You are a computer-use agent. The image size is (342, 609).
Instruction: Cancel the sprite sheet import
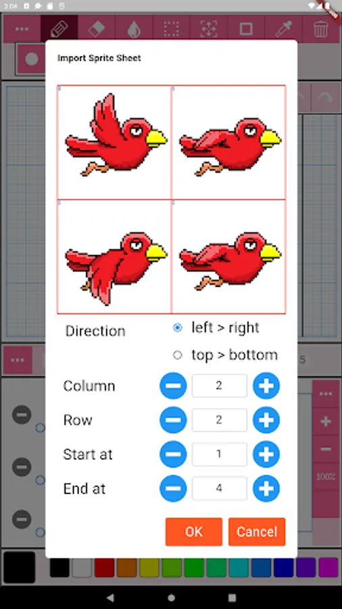[257, 532]
